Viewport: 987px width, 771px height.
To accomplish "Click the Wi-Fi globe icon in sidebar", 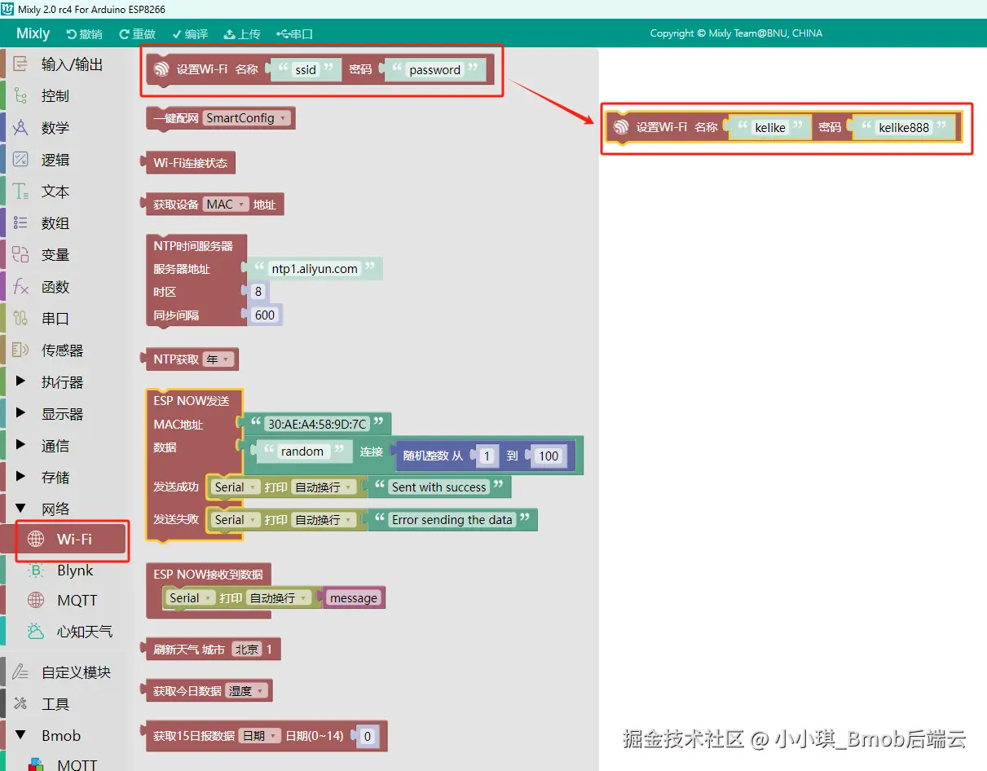I will pos(36,540).
